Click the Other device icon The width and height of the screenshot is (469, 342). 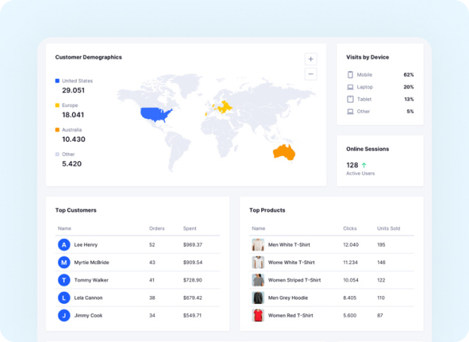(350, 112)
